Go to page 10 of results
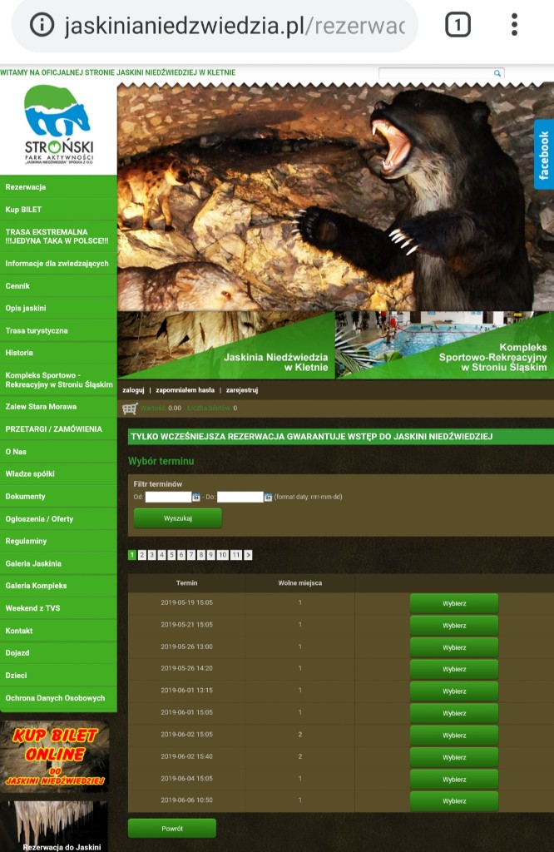 point(222,555)
